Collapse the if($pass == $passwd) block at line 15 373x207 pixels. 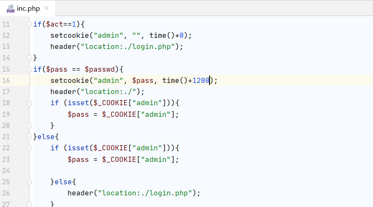[x=29, y=69]
